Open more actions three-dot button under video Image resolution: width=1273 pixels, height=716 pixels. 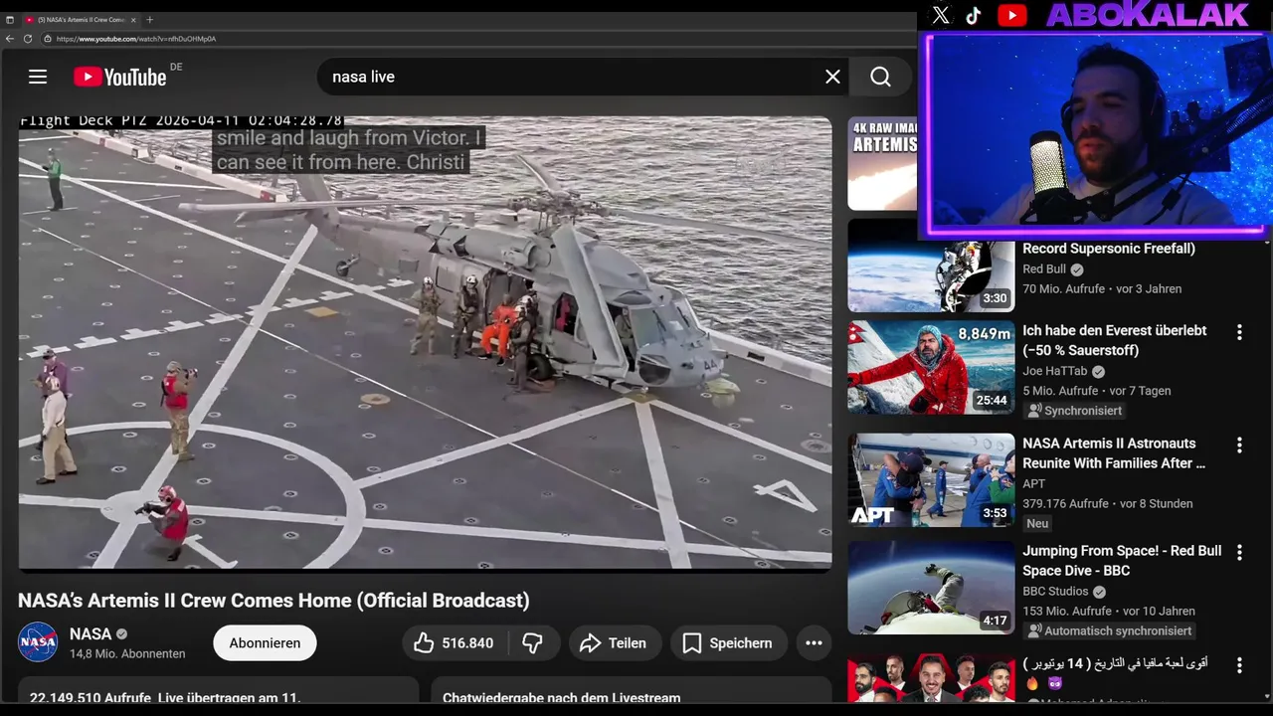click(814, 643)
